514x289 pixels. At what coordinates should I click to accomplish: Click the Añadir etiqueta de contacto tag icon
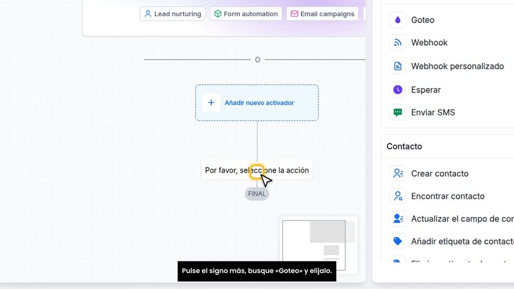(398, 241)
